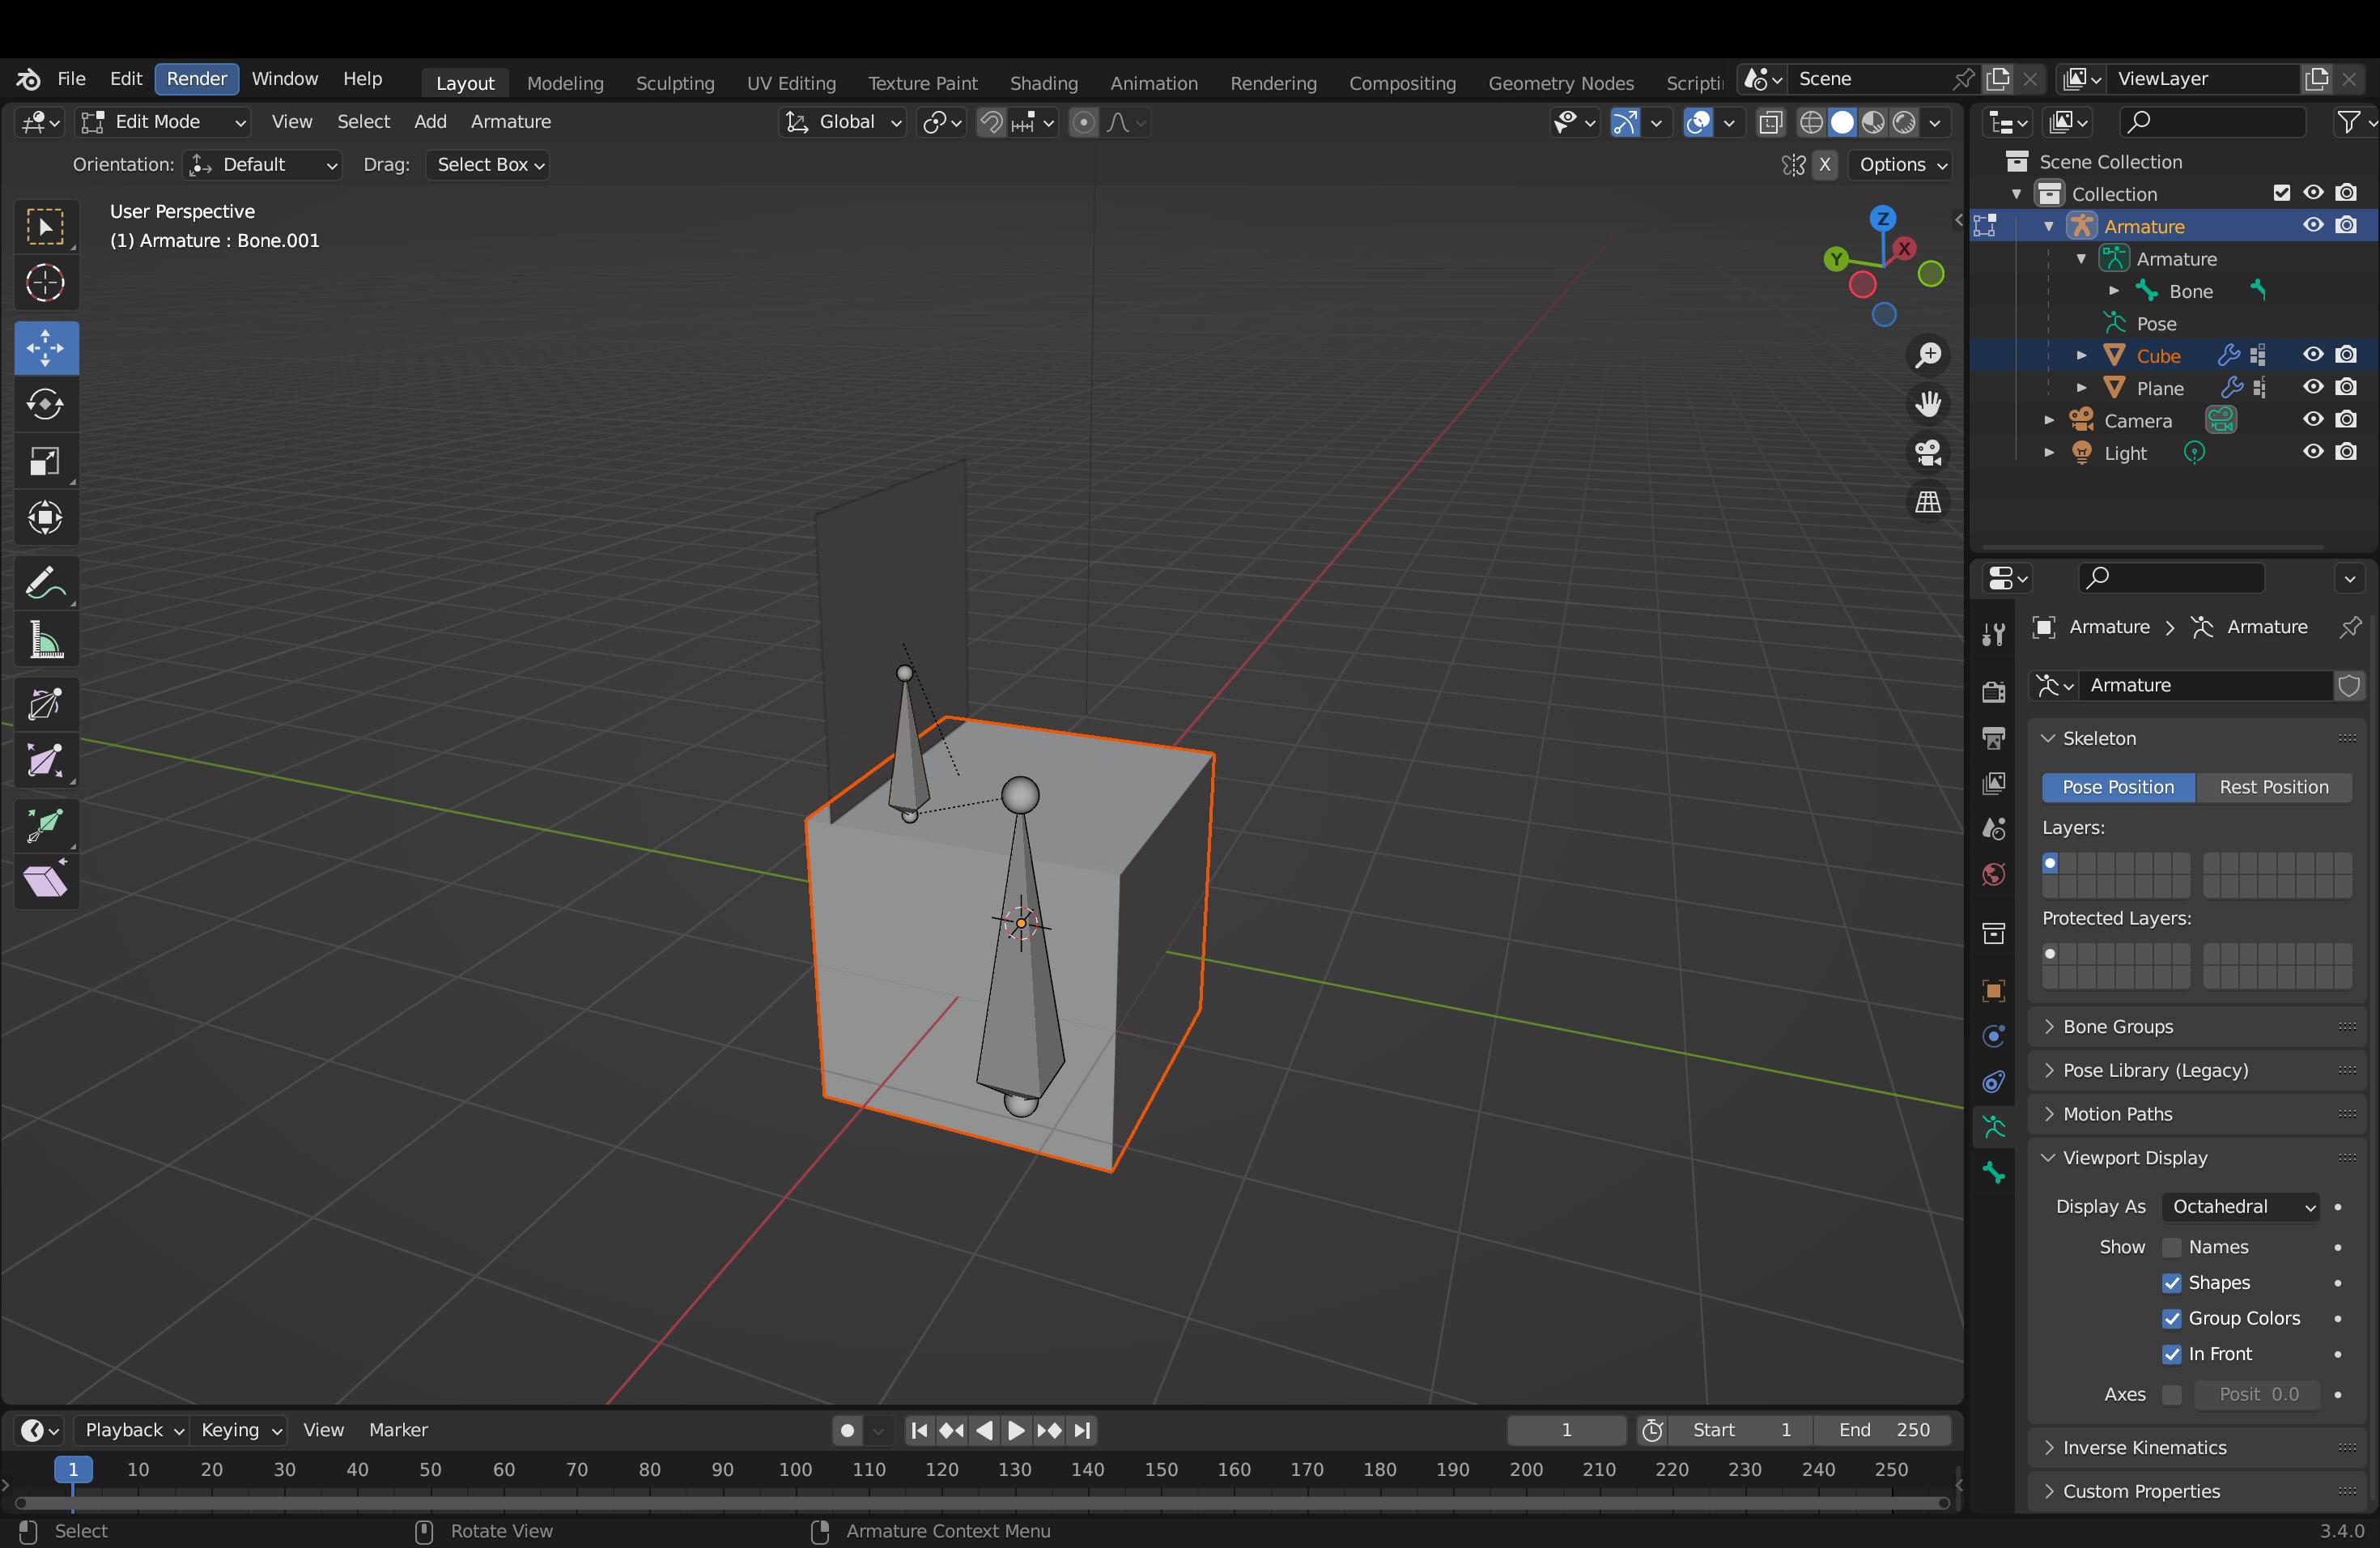Select the Measure ruler tool
2380x1548 pixels.
point(46,640)
